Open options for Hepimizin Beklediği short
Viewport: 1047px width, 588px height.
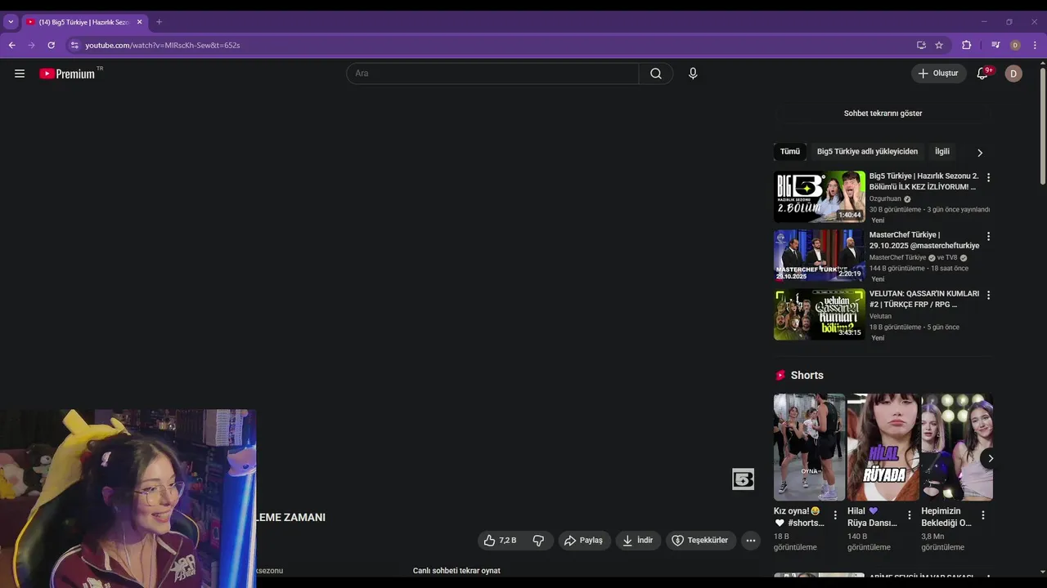point(982,515)
